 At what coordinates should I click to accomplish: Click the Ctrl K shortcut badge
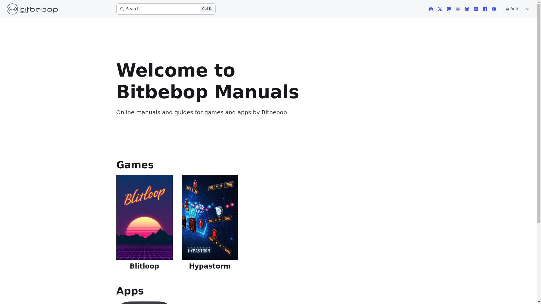click(x=207, y=9)
